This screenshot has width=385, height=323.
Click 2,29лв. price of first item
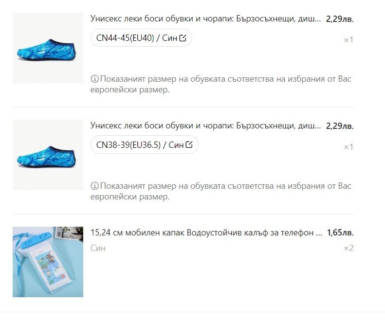[340, 19]
